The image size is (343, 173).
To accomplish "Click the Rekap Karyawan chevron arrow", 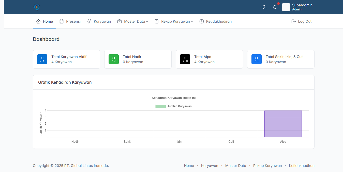I will (x=192, y=22).
